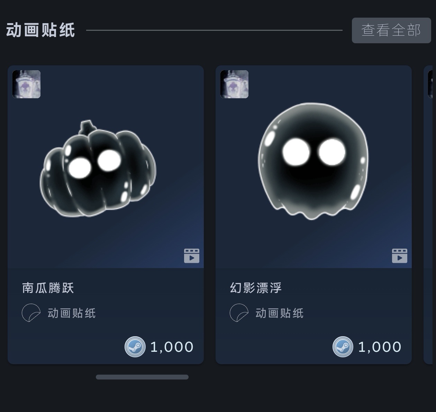The height and width of the screenshot is (412, 436).
Task: Click the 1,000 price on the 南瓜腾跃 card
Action: coord(172,347)
